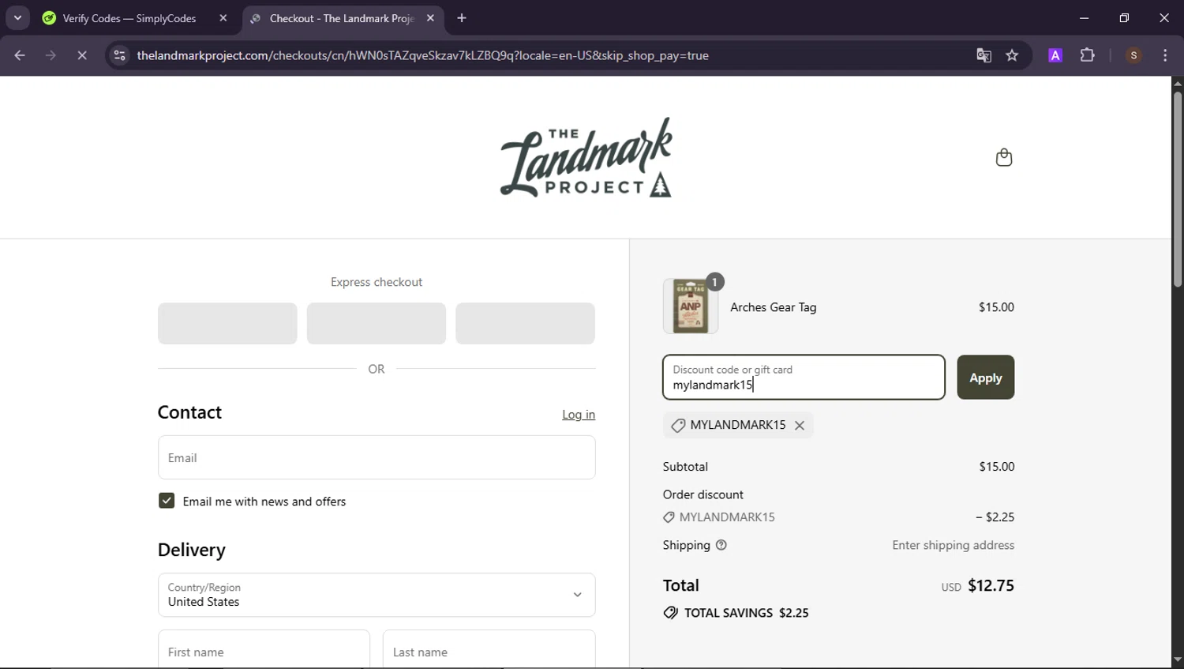Screen dimensions: 1184x669
Task: Click the Enter shipping address text
Action: (953, 545)
